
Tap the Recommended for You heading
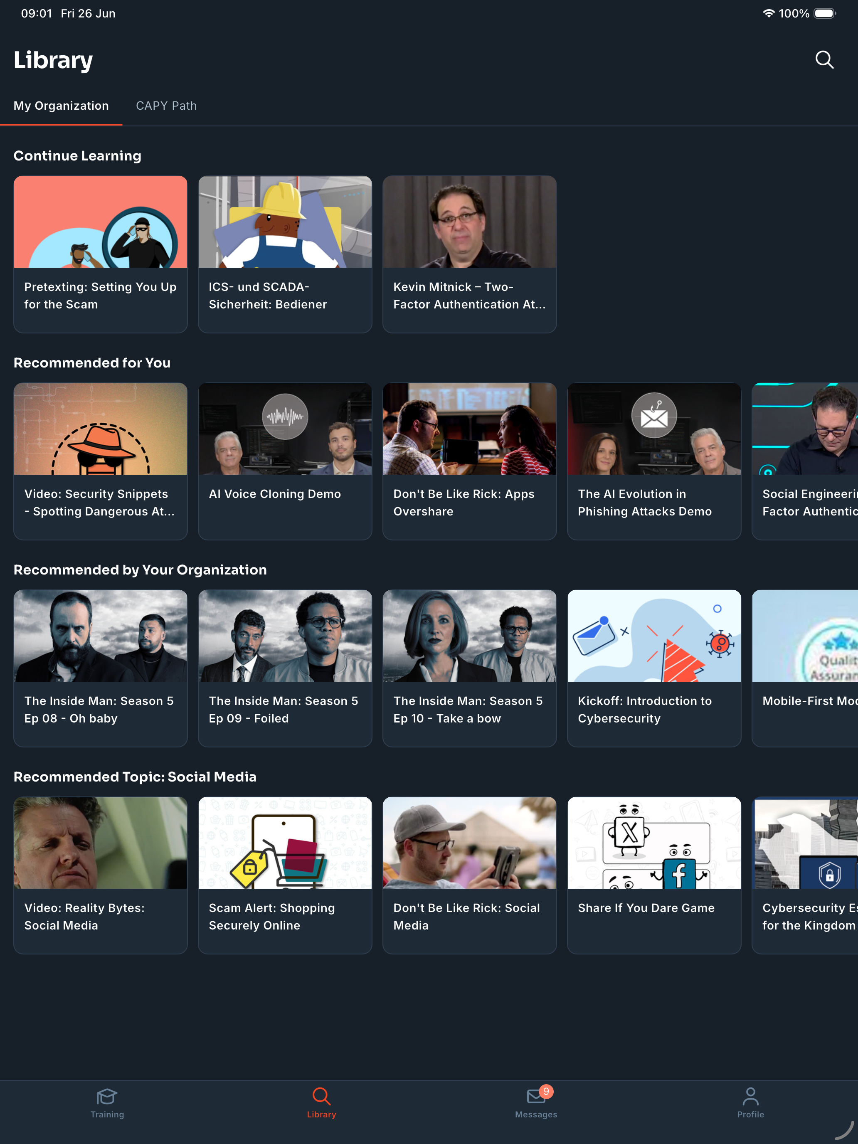tap(92, 362)
